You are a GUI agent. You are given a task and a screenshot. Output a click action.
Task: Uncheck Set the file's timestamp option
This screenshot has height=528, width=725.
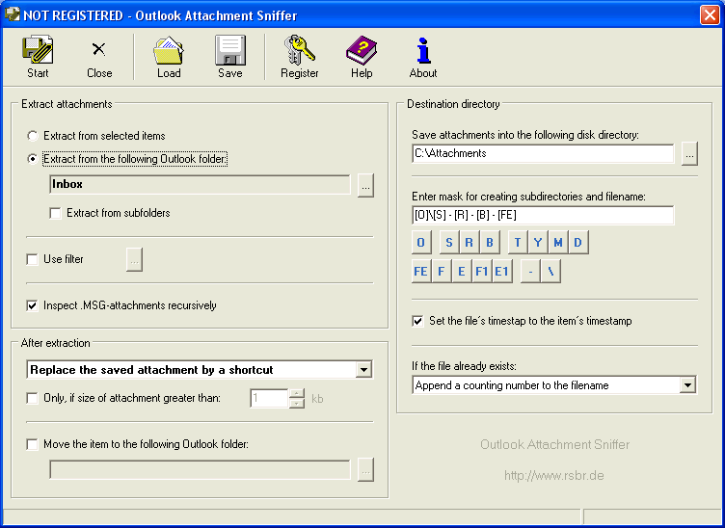pos(417,321)
